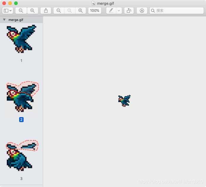
Task: Click the green full screen window button
Action: pyautogui.click(x=16, y=3)
